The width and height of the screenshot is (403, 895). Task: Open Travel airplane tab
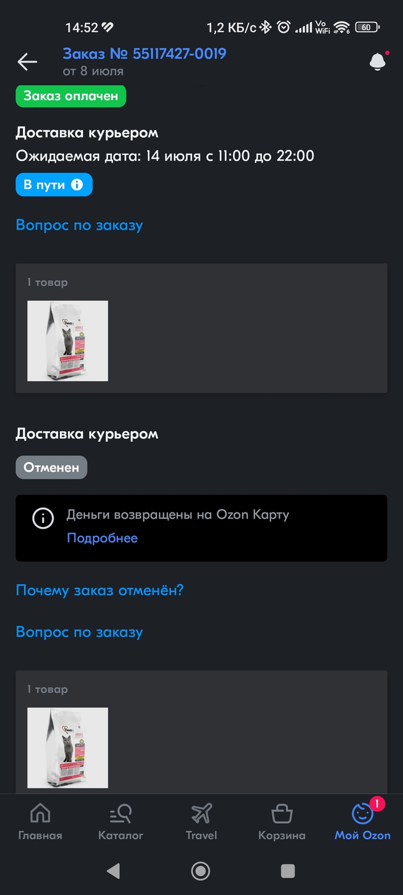201,821
